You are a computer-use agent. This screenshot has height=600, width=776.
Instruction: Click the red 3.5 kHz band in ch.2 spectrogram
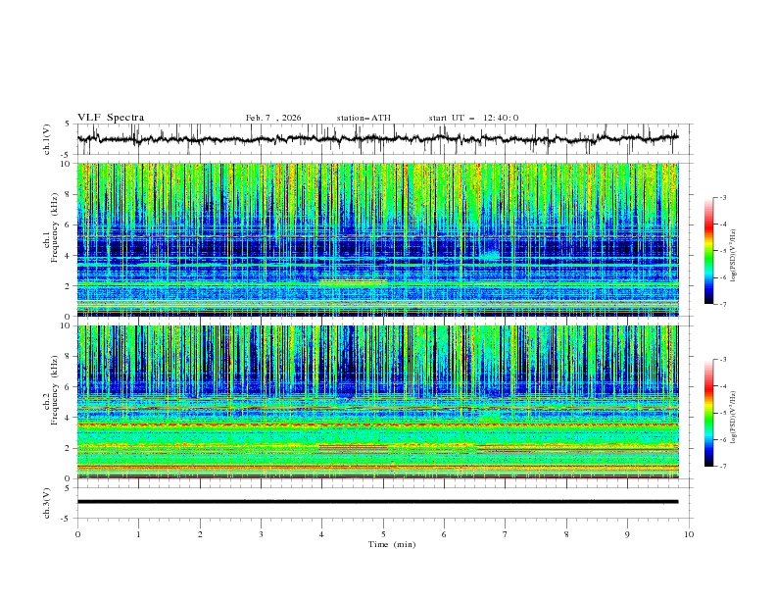(x=377, y=425)
